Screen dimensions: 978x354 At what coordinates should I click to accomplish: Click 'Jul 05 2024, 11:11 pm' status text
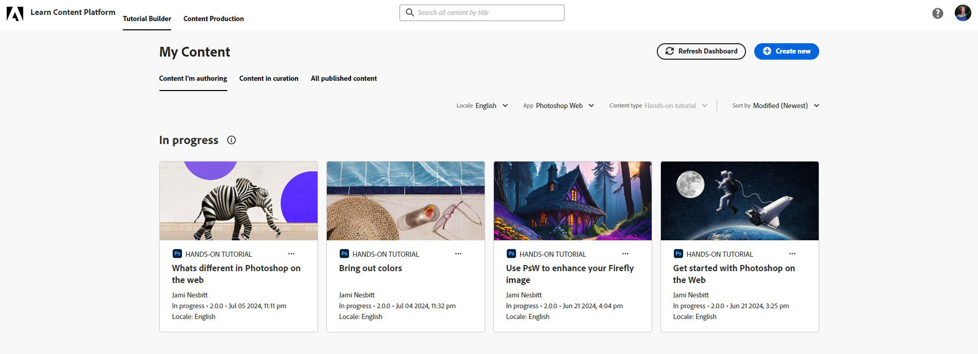tap(257, 306)
